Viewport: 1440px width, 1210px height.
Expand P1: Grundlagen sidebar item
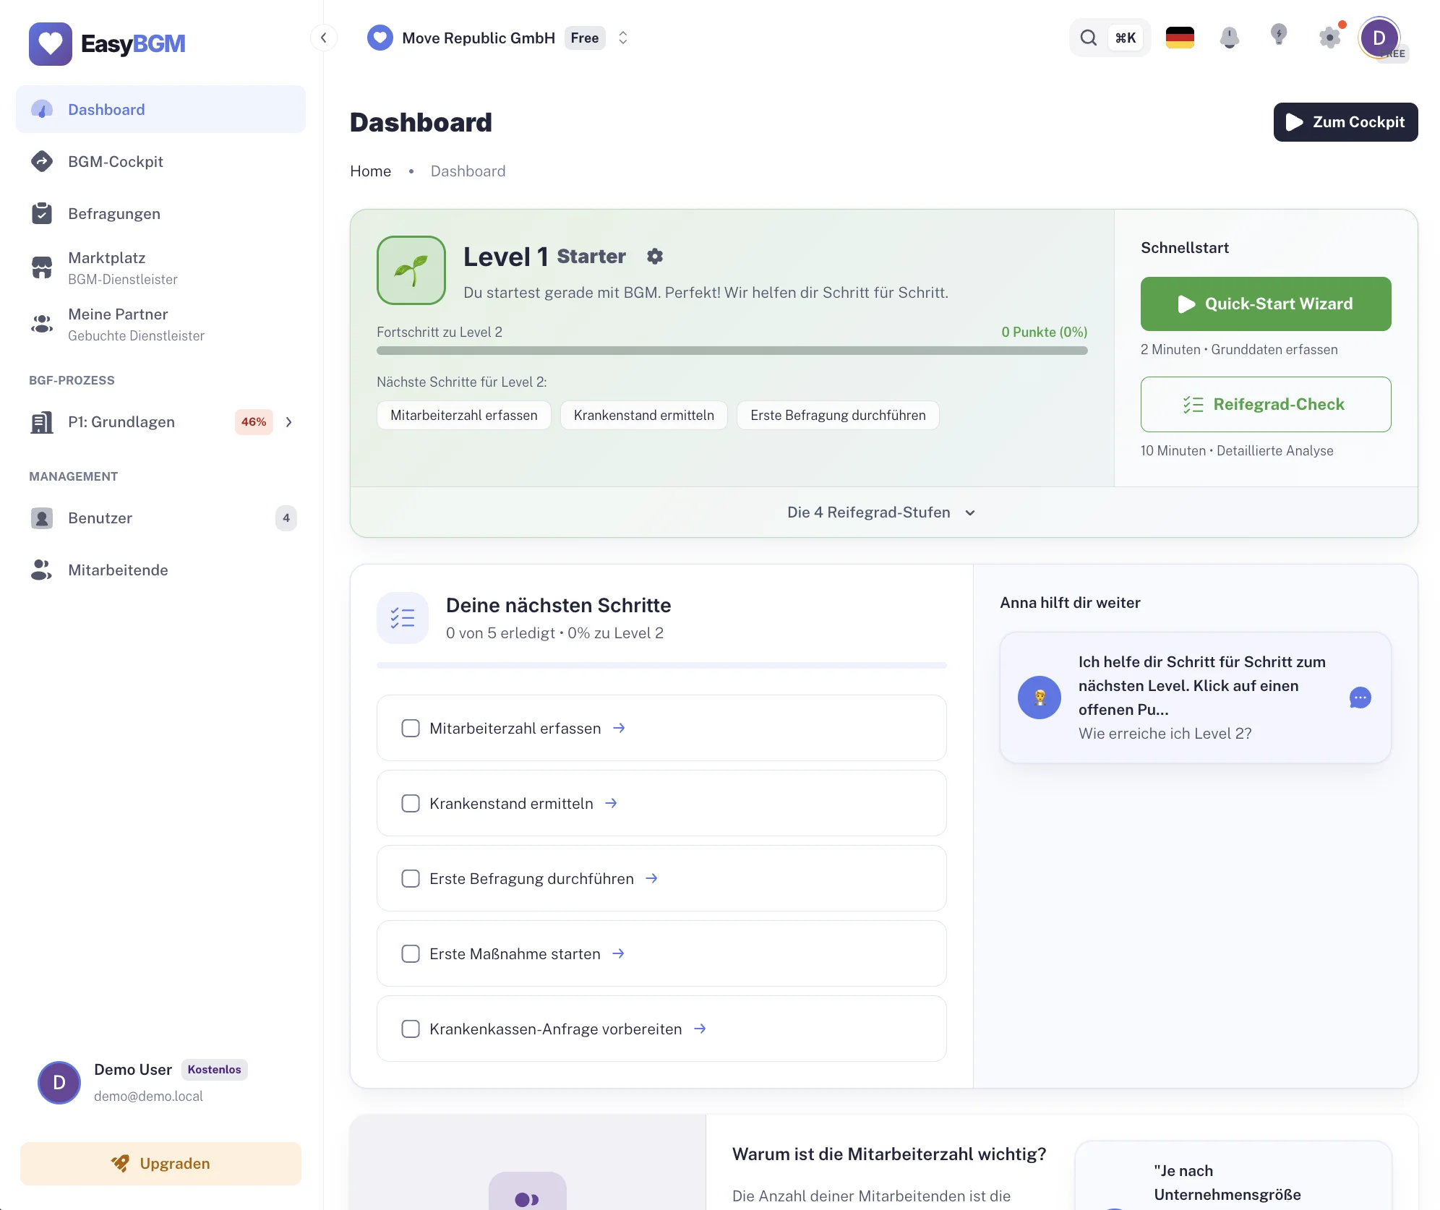coord(289,422)
